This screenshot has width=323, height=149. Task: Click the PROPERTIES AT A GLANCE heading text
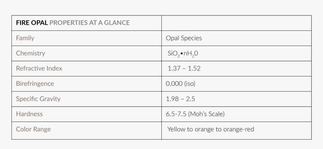click(90, 23)
